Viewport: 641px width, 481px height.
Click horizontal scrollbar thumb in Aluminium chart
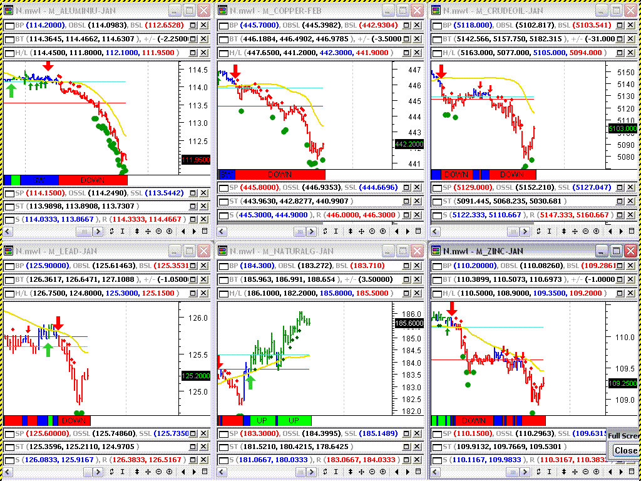tap(83, 231)
